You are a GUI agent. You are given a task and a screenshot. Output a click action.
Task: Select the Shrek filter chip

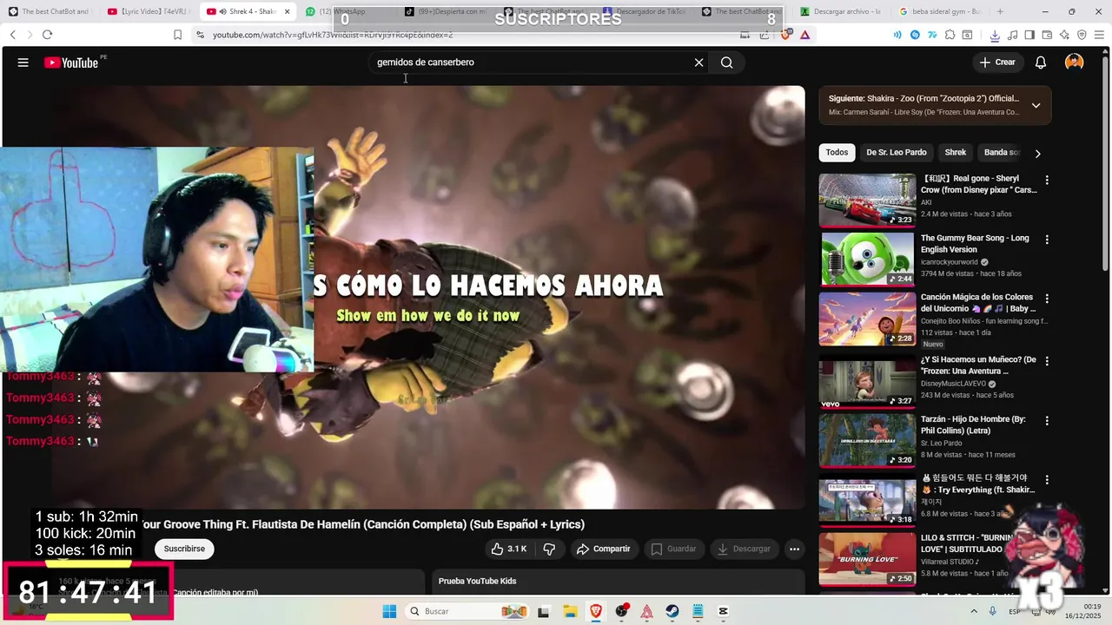click(x=956, y=153)
